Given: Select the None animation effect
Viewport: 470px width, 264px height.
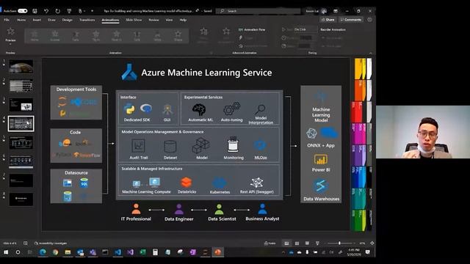Looking at the screenshot, I should coord(35,36).
